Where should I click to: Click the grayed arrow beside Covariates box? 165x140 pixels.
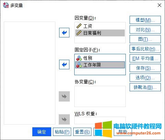(64, 96)
